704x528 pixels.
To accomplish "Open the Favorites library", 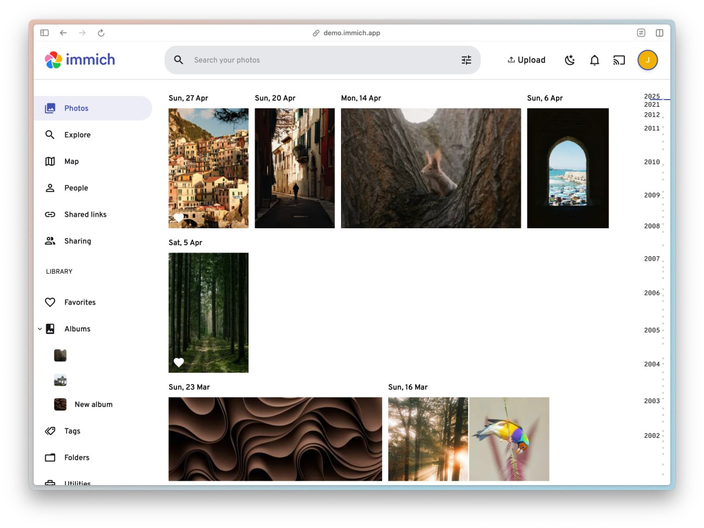I will click(x=80, y=302).
